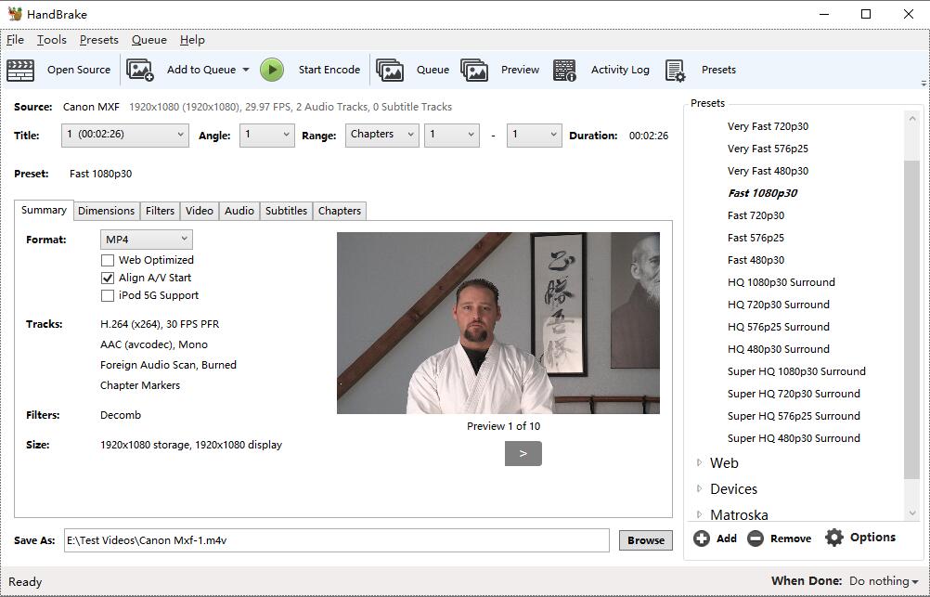Viewport: 930px width, 597px height.
Task: Open the Queue toolbar icon
Action: pos(390,70)
